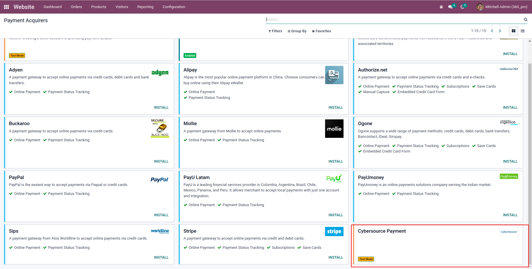Click the green Enabled badge
The image size is (532, 269).
[190, 56]
